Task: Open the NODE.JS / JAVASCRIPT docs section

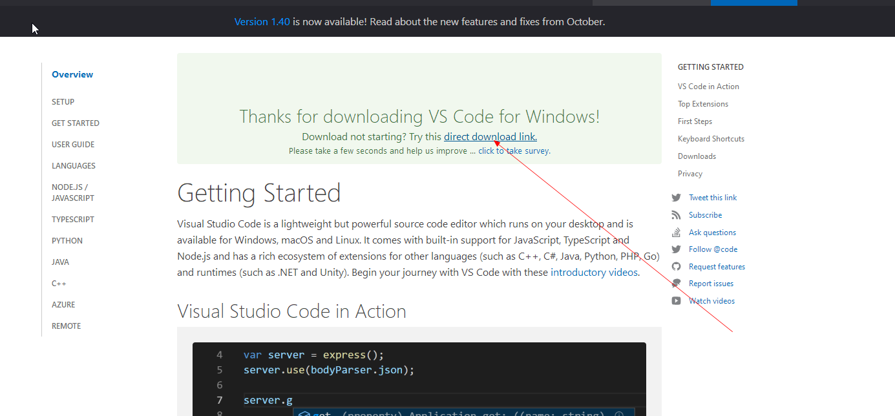Action: [73, 192]
